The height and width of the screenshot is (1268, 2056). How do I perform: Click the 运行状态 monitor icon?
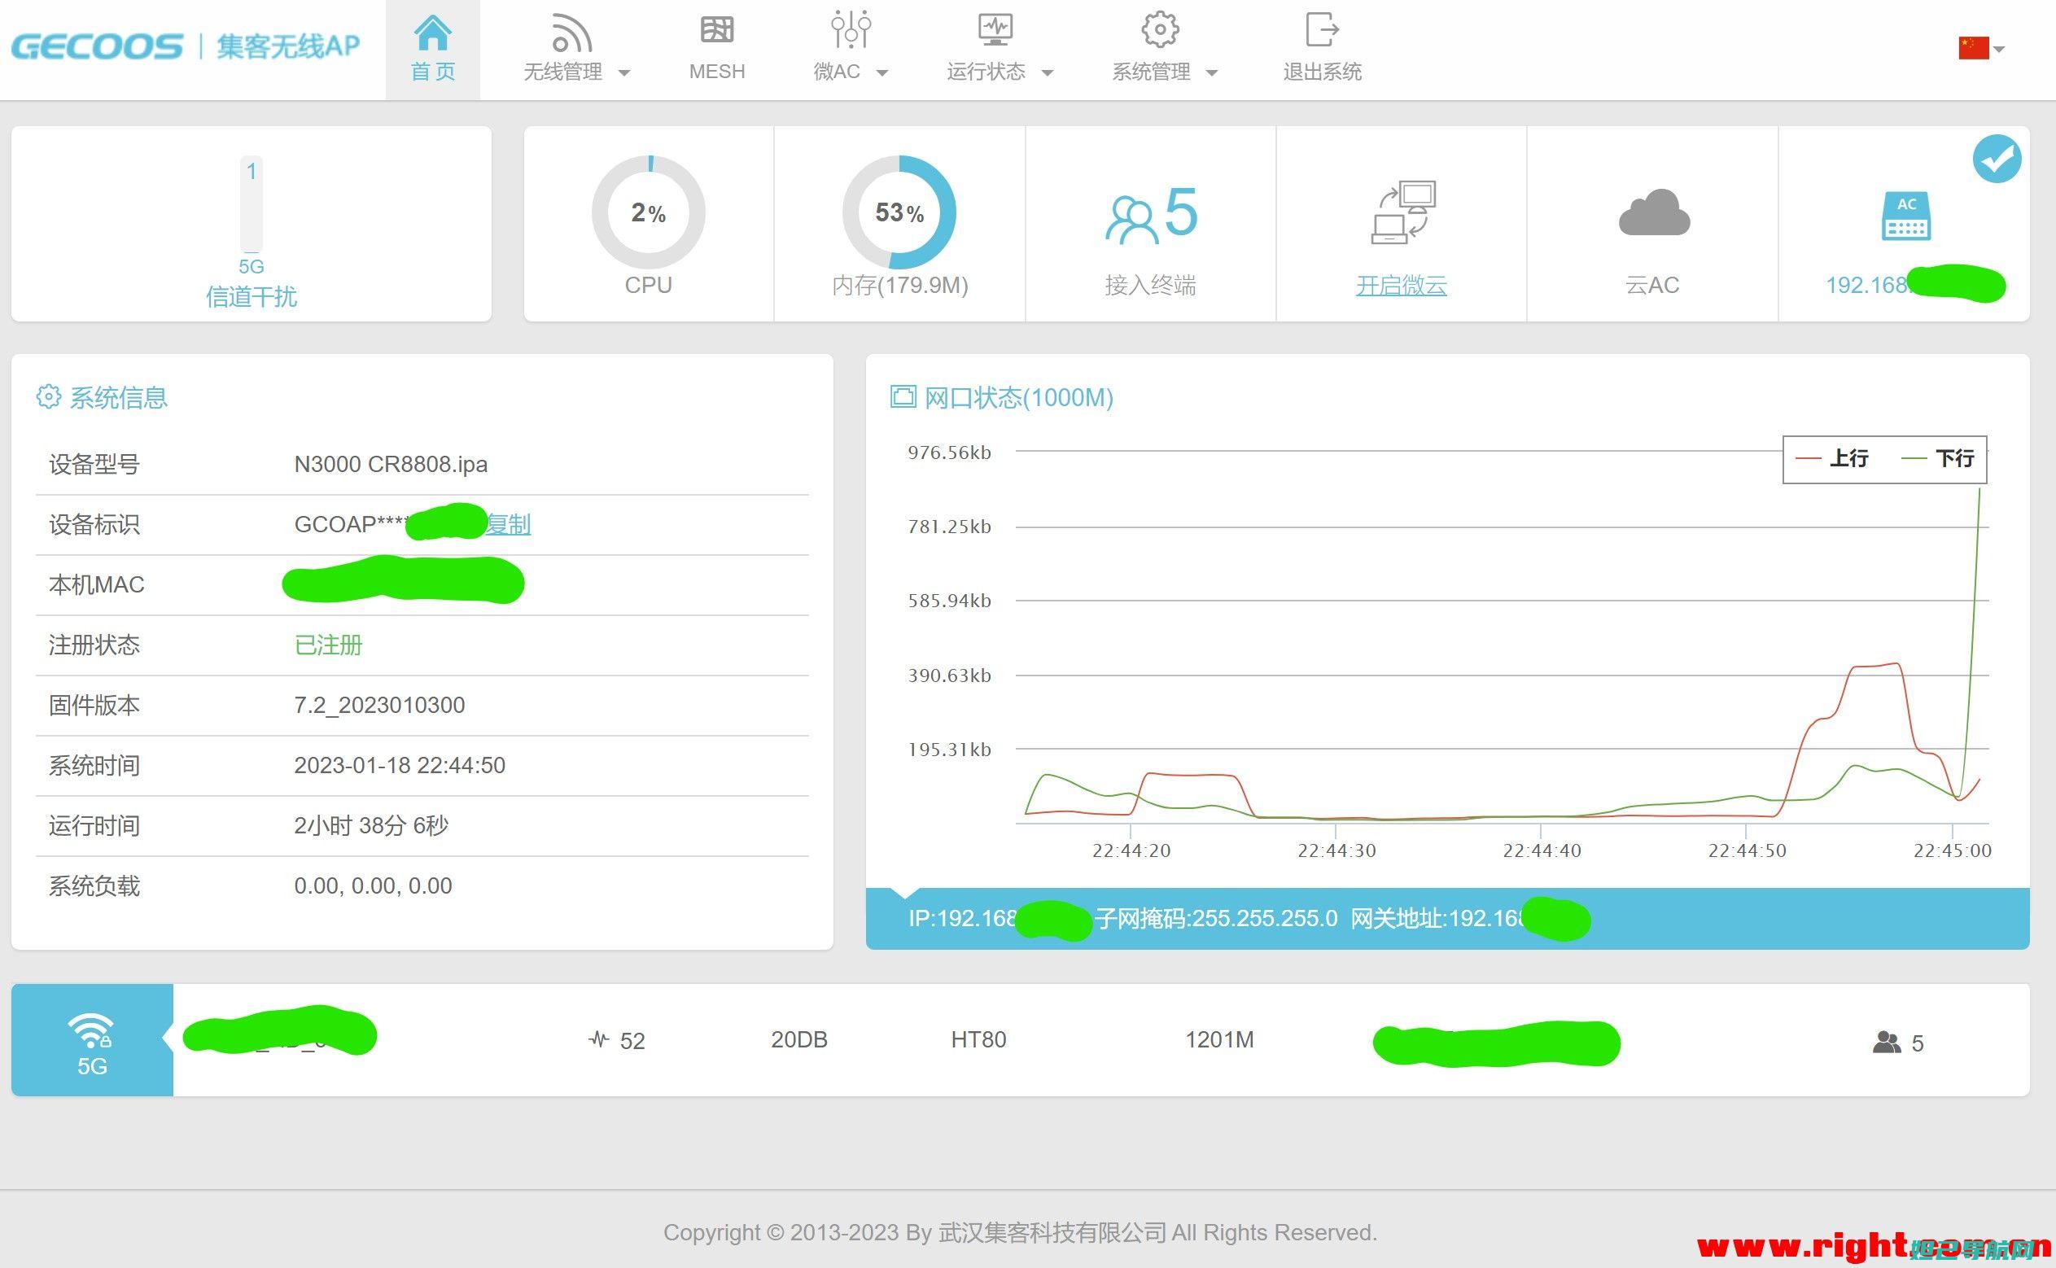click(x=995, y=30)
